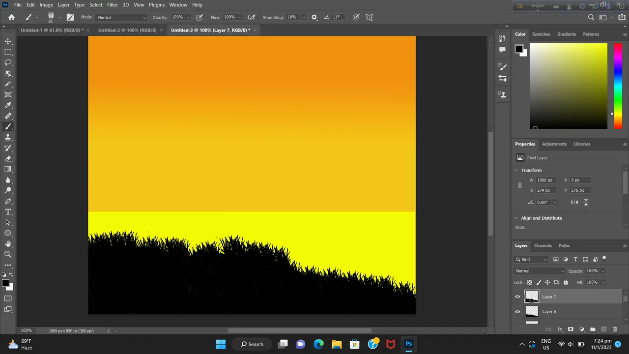Select the Lasso tool
This screenshot has width=629, height=354.
8,62
